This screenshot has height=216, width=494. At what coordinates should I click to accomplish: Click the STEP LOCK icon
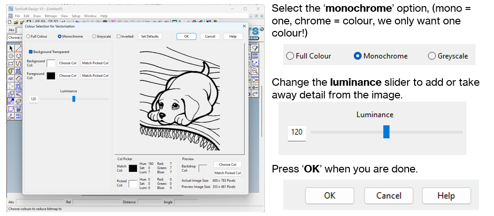tap(256, 56)
